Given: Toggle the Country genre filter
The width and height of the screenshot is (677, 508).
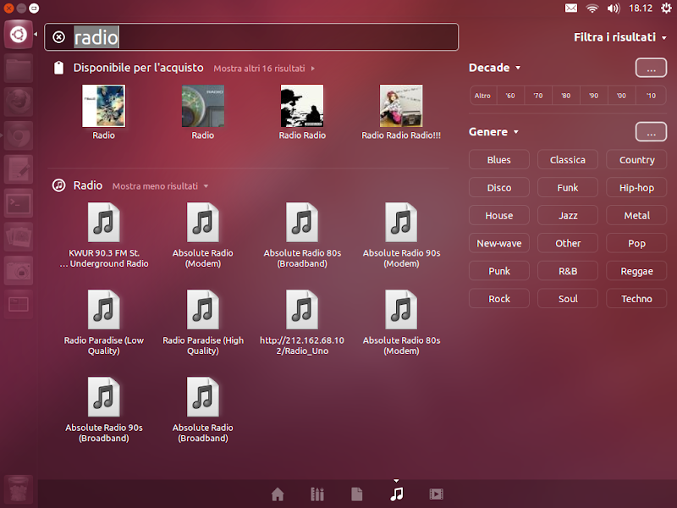Looking at the screenshot, I should point(636,160).
